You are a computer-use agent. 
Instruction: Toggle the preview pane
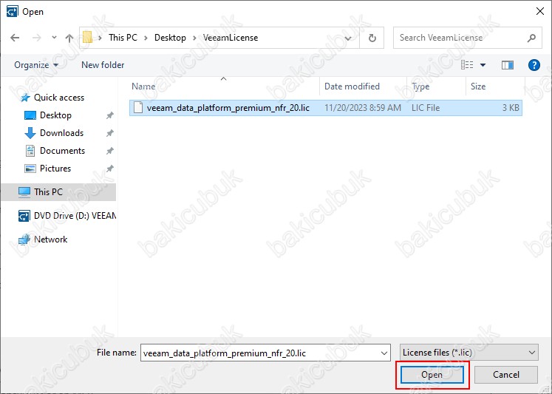pos(507,65)
